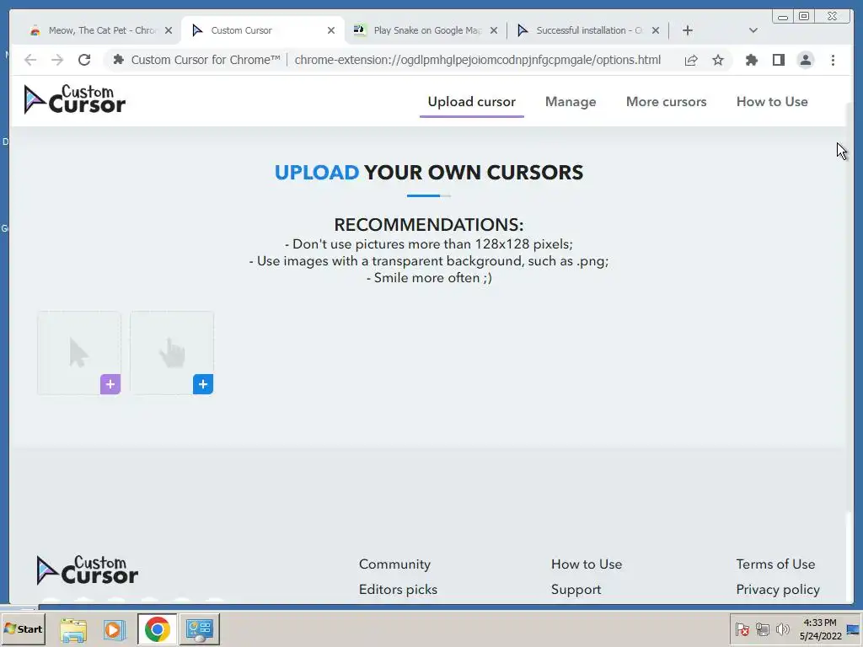Click the Chrome taskbar icon
This screenshot has height=647, width=863.
coord(158,629)
